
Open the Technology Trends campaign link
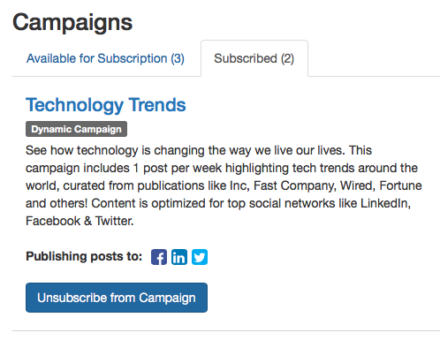tap(106, 105)
